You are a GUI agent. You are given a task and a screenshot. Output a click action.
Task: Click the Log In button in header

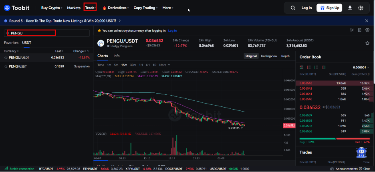(x=306, y=8)
